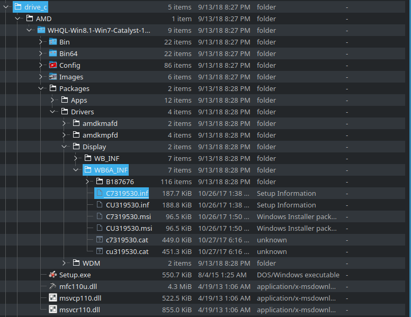Click the c7319530.cat file icon
This screenshot has height=317, width=411.
(100, 239)
